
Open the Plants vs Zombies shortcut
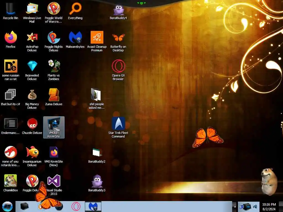pos(54,70)
